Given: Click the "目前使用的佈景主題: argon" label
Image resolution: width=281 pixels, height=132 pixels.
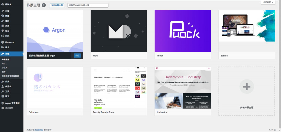Looking at the screenshot, I should (42, 56).
